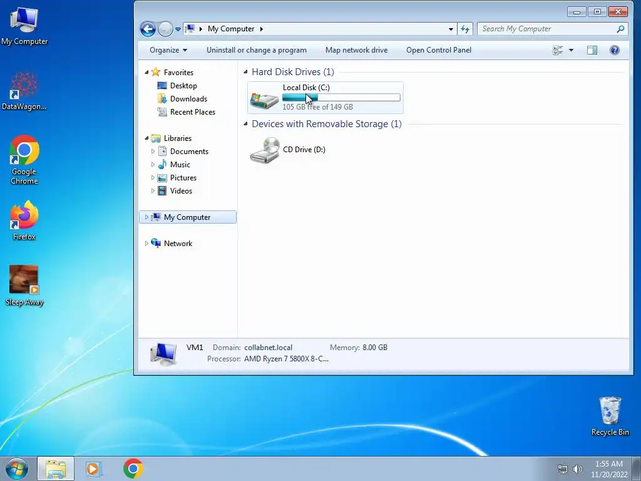This screenshot has width=641, height=481.
Task: Collapse the Hard Disk Drives group
Action: tap(245, 72)
